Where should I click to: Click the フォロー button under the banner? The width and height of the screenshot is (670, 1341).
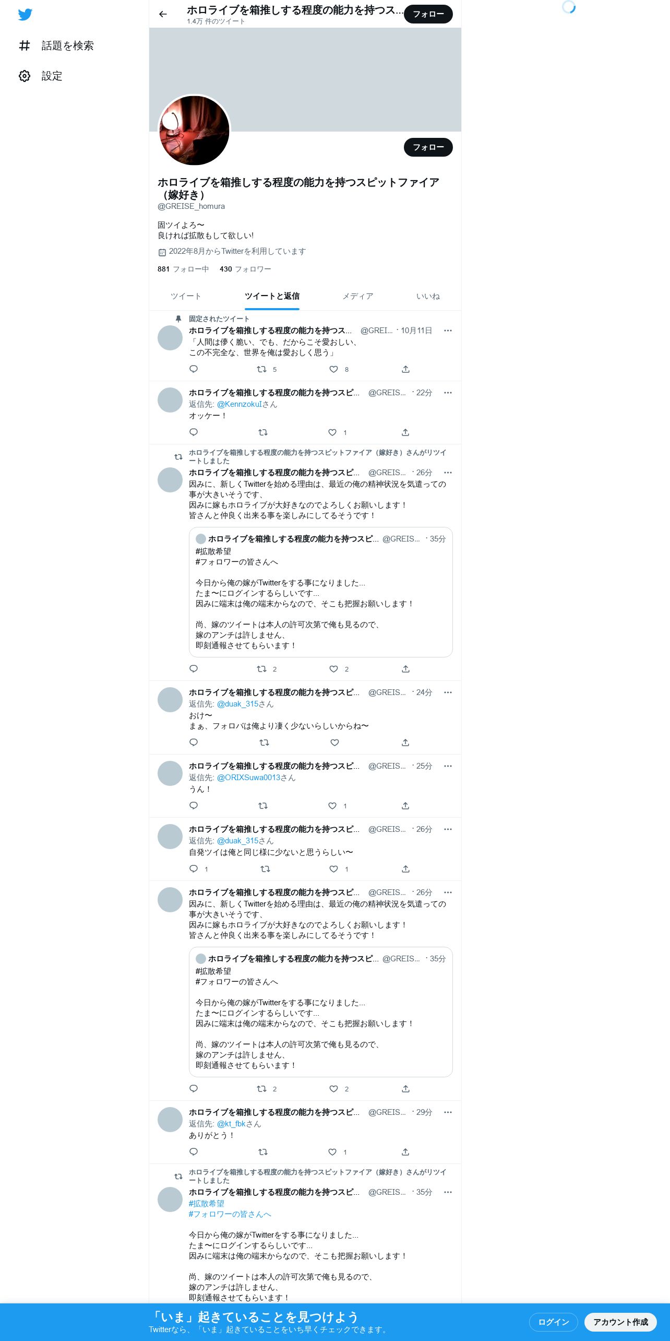[428, 147]
